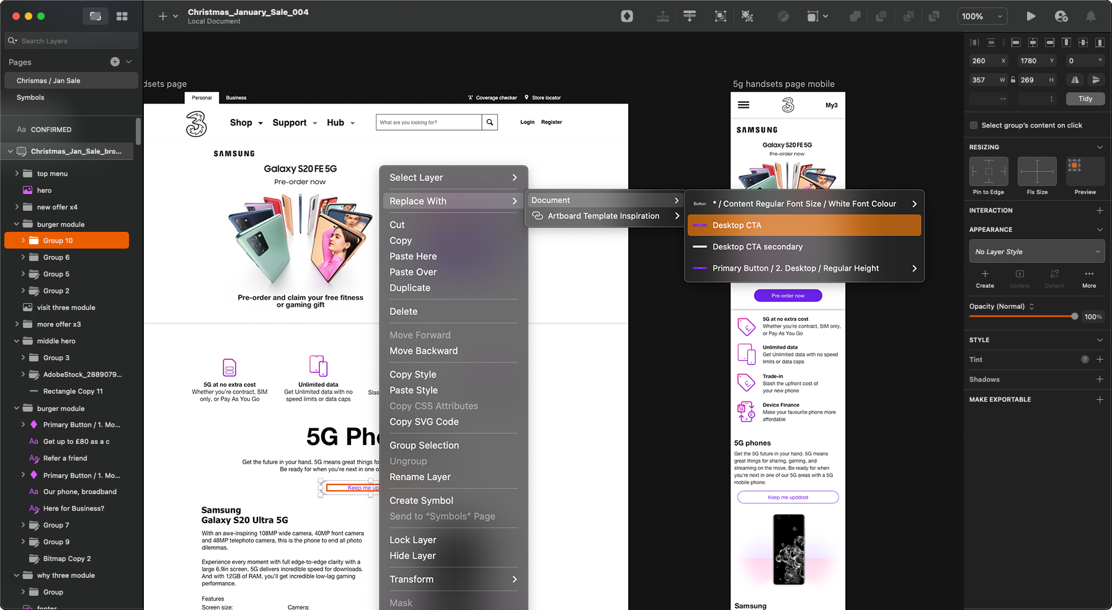The image size is (1112, 610).
Task: Toggle the width and height lock
Action: click(1013, 80)
